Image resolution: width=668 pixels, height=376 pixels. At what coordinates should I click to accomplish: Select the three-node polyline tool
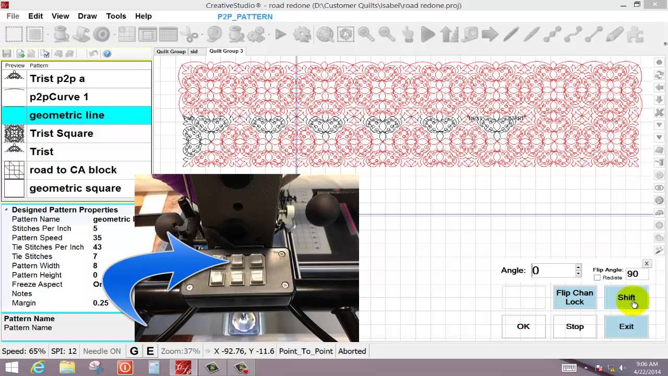(552, 35)
